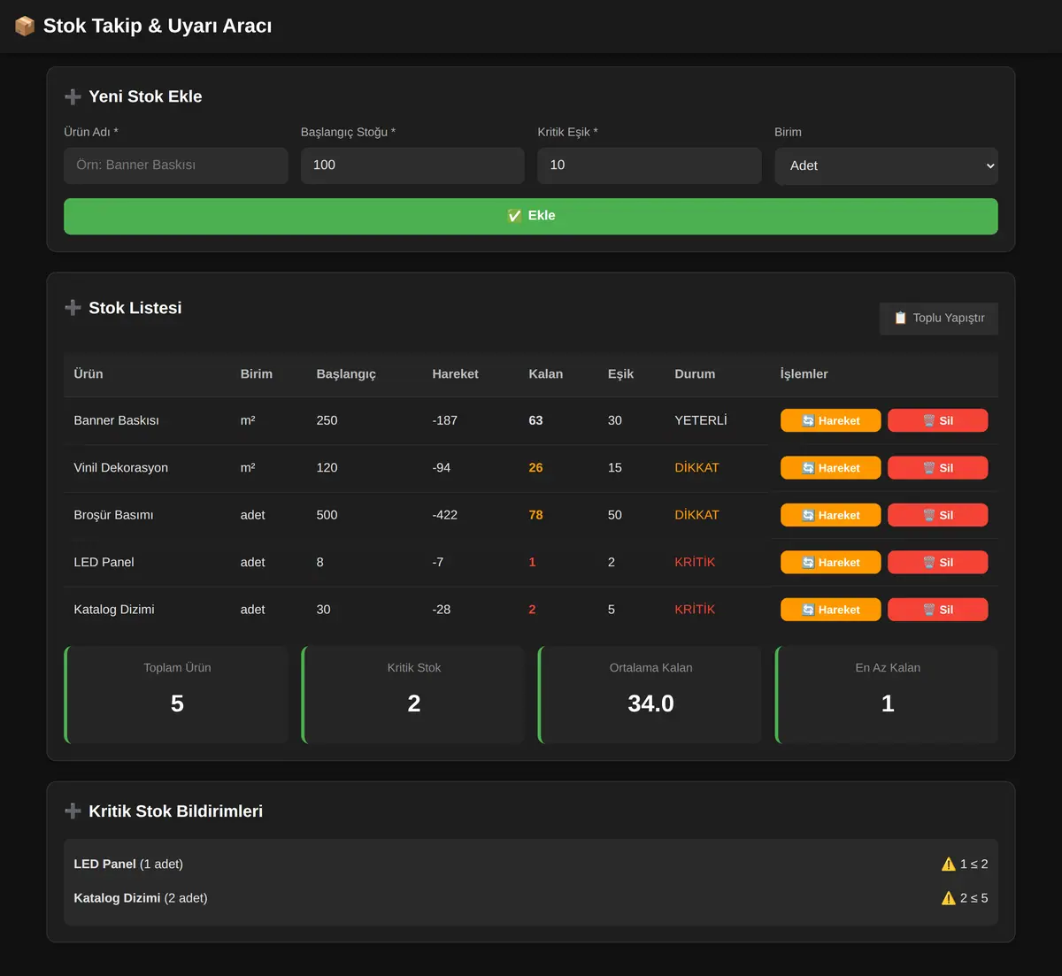
Task: Click the YETERLİ status text
Action: pyautogui.click(x=701, y=420)
